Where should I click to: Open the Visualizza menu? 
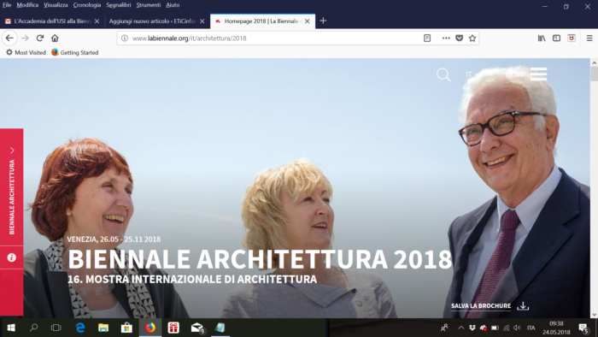coord(56,5)
